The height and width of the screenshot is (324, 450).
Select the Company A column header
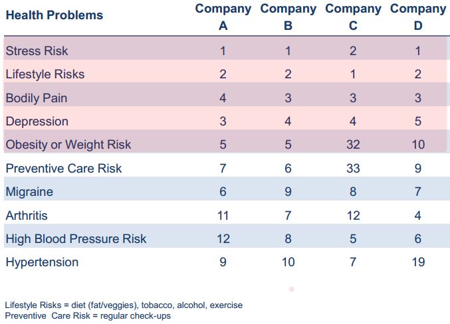pos(223,17)
